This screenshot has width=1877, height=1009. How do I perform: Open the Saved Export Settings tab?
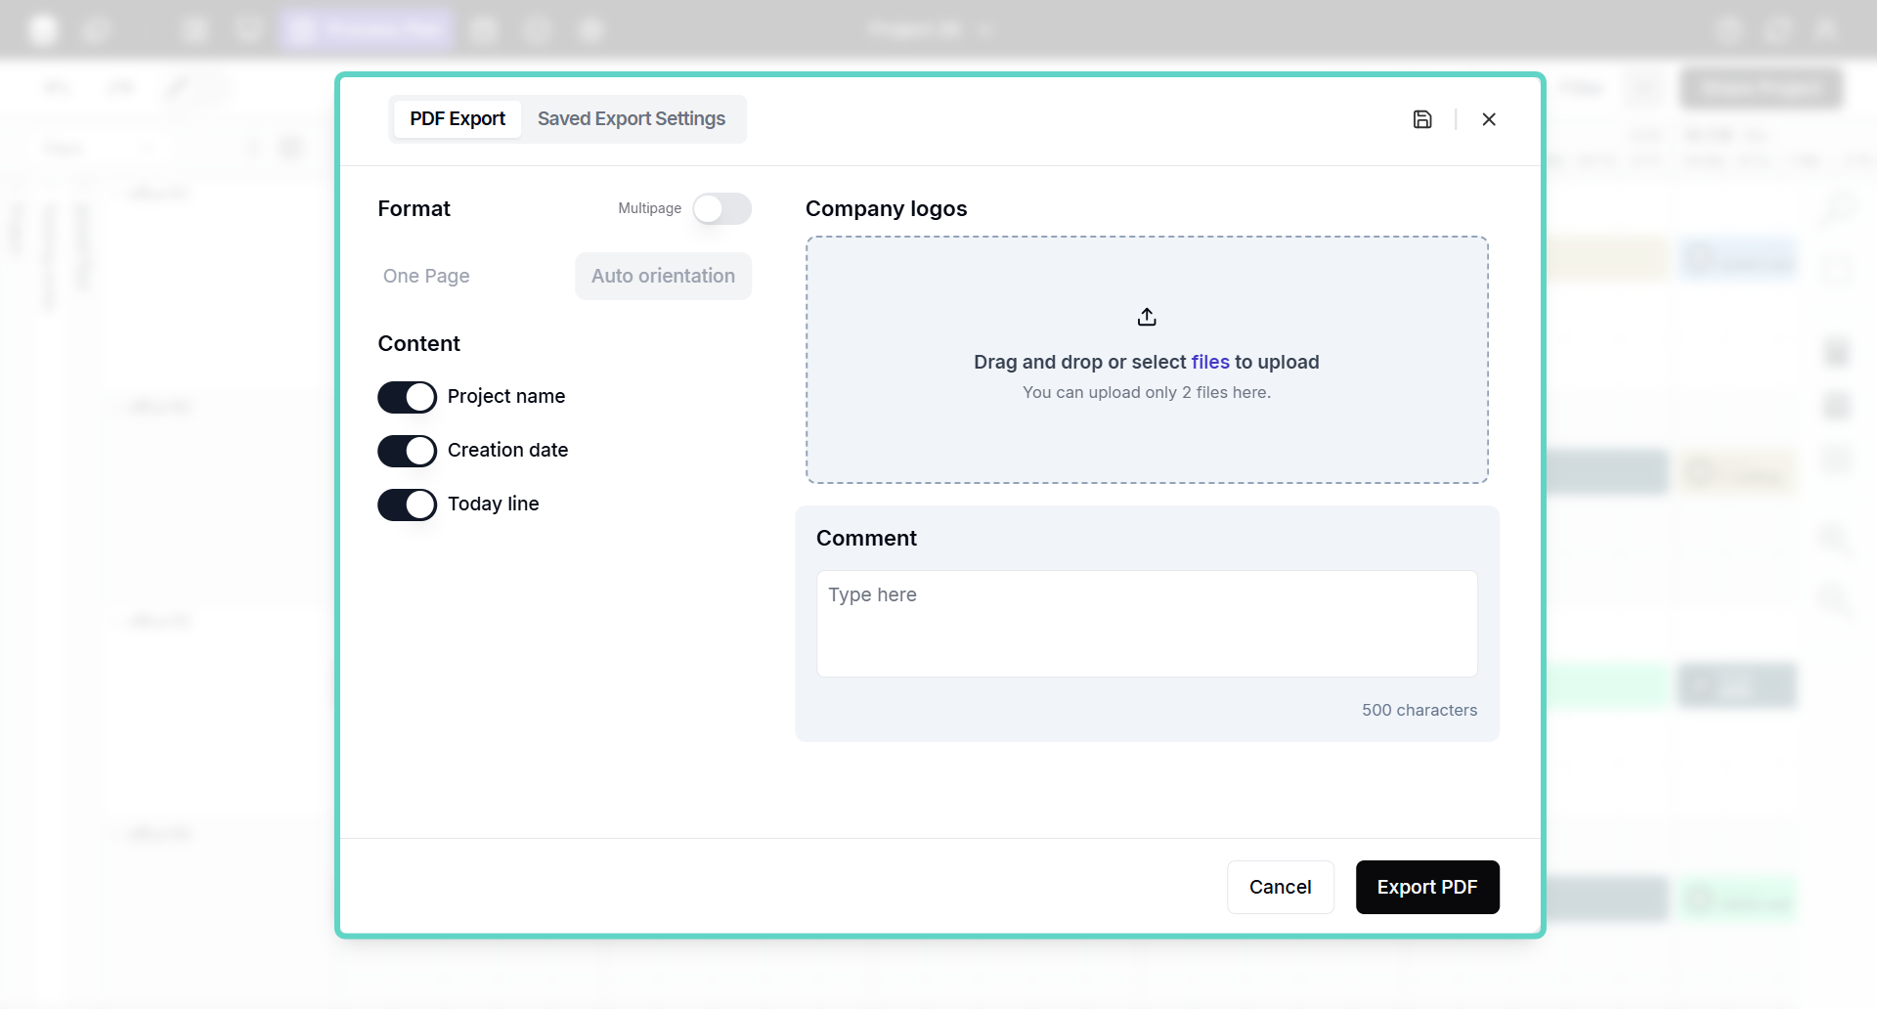(631, 119)
